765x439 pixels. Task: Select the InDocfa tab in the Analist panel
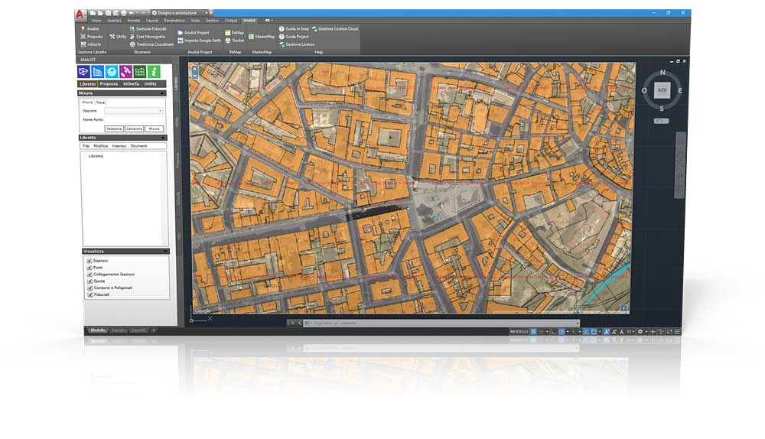tap(131, 84)
